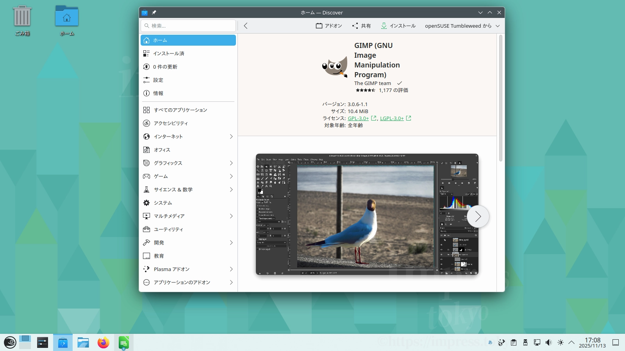Show hidden tray icons arrow
The image size is (625, 351).
[571, 343]
